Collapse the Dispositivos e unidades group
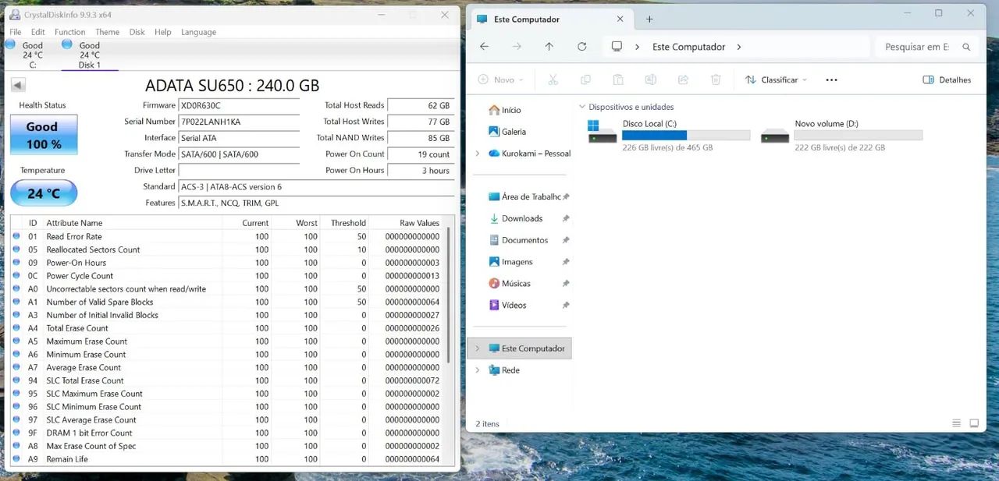The width and height of the screenshot is (999, 481). tap(581, 107)
